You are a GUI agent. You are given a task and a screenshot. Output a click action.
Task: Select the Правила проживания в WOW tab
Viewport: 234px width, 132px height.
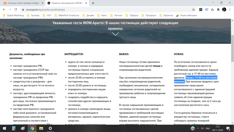pyautogui.click(x=67, y=3)
